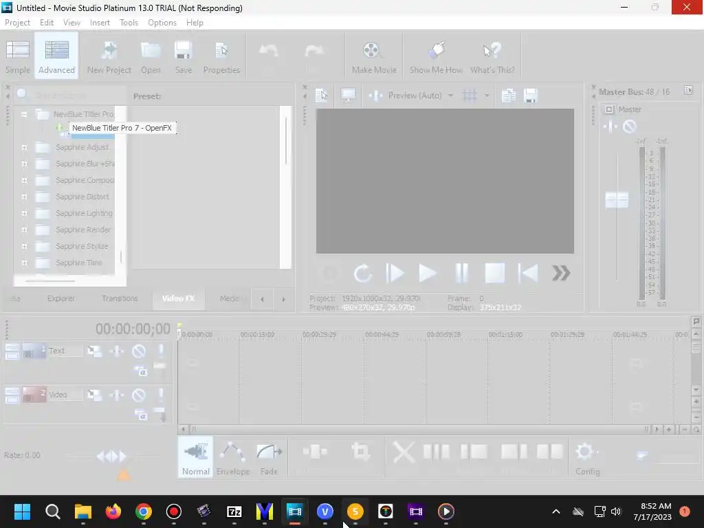Click the timeline horizontal scrollbar
This screenshot has height=528, width=704.
419,430
